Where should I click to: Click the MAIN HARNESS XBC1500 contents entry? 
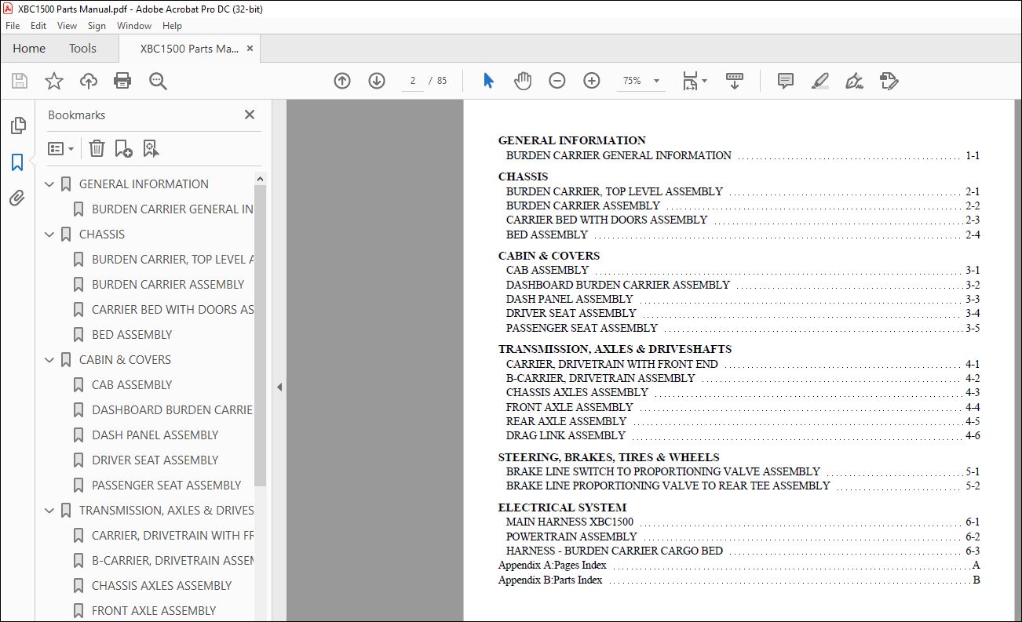pyautogui.click(x=570, y=522)
